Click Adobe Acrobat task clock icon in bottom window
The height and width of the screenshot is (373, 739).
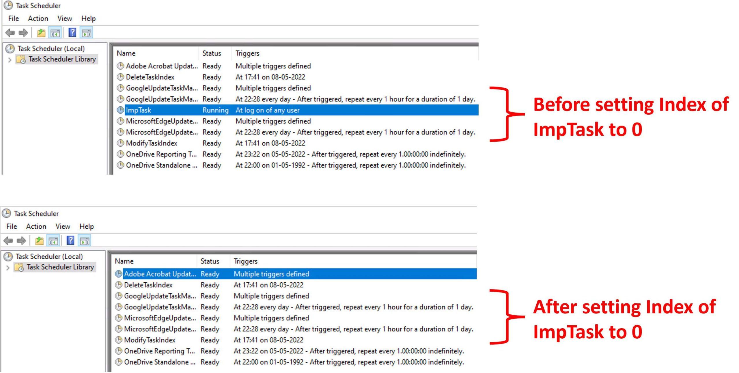point(119,274)
